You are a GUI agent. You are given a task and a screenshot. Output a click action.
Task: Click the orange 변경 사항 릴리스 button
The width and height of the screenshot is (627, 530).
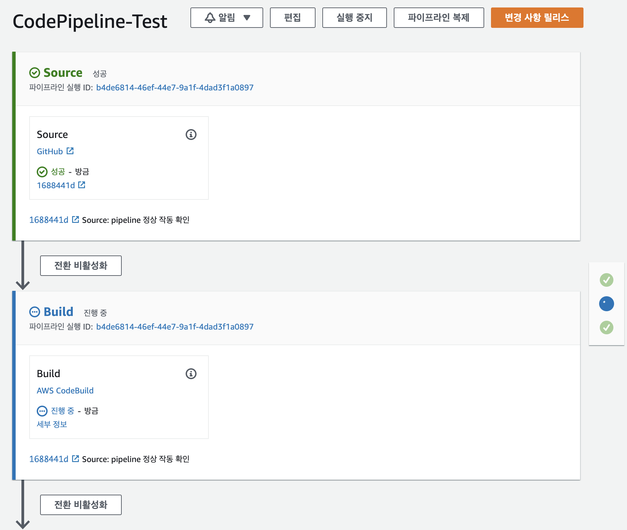pyautogui.click(x=537, y=18)
